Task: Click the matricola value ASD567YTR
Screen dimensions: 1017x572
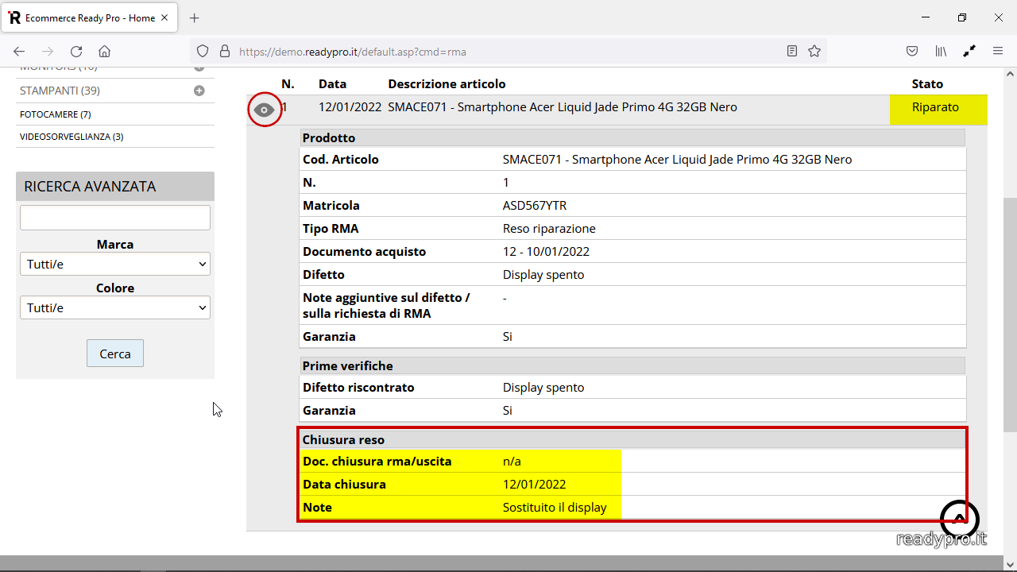Action: tap(535, 205)
